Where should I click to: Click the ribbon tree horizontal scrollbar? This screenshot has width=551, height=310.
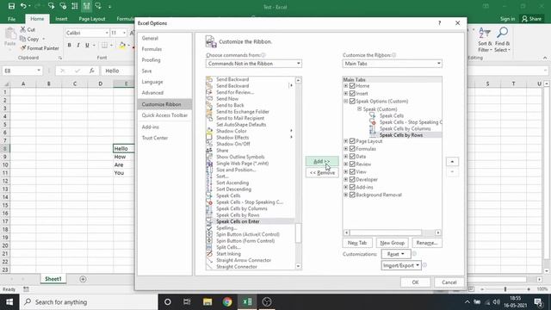(x=393, y=232)
